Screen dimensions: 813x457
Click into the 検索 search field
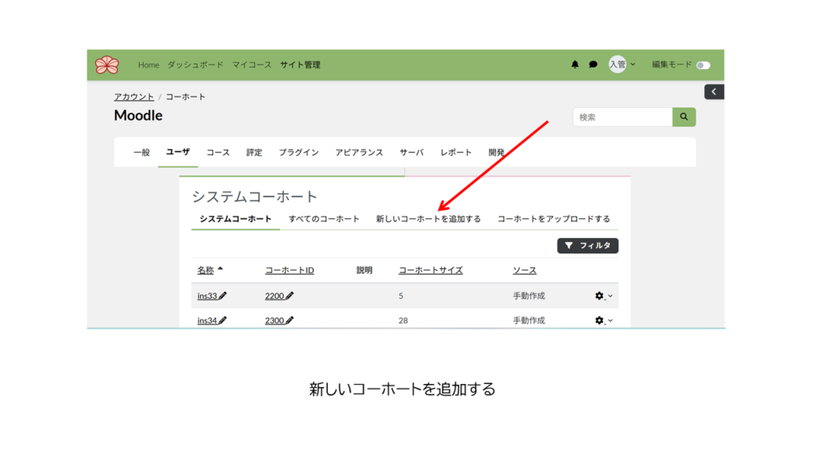point(622,117)
